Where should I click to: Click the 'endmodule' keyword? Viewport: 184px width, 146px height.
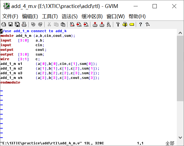(x=10, y=82)
